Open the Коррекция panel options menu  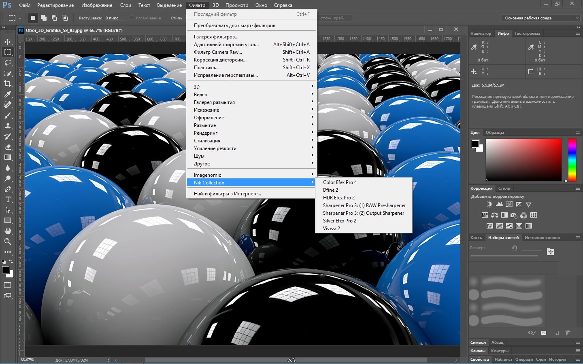click(x=578, y=188)
